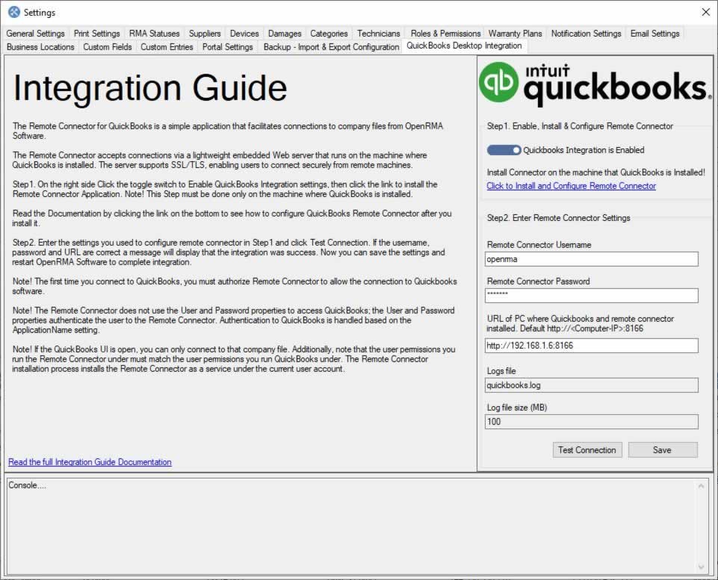The width and height of the screenshot is (718, 580).
Task: Click the Integration Guide heading
Action: (149, 88)
